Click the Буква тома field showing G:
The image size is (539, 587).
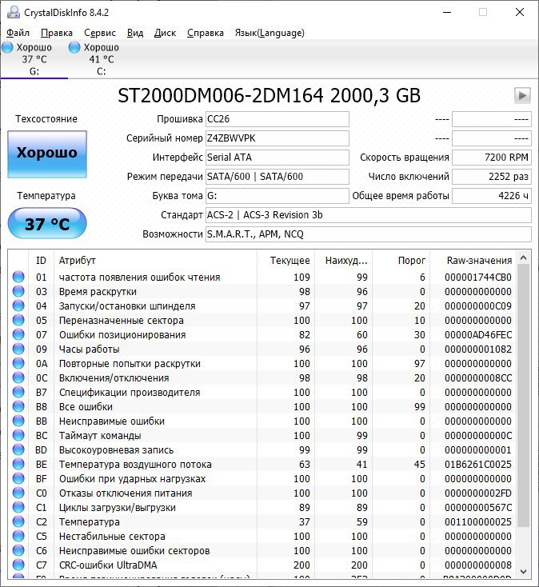277,196
